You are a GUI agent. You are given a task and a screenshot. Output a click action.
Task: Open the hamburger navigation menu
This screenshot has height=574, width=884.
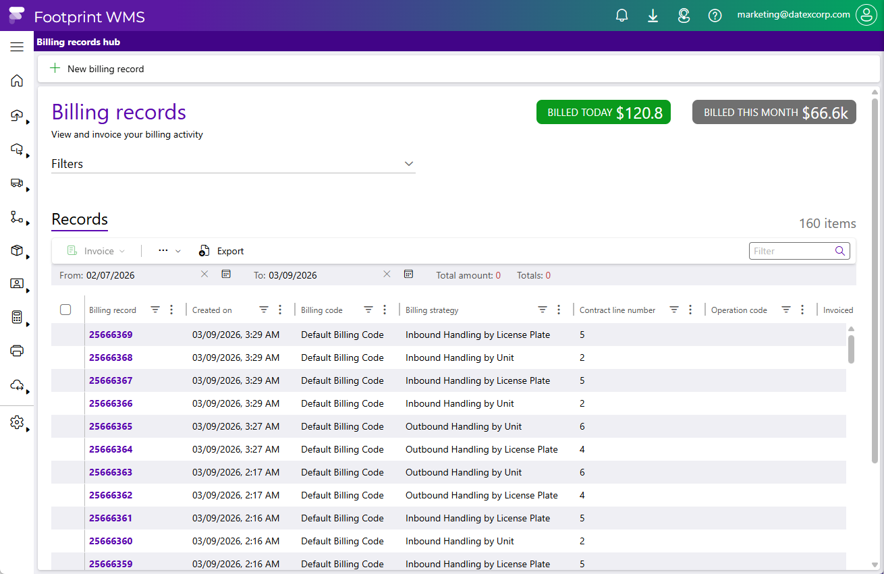tap(17, 47)
